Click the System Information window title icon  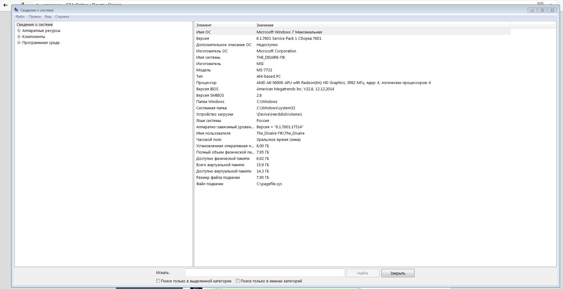[x=16, y=10]
